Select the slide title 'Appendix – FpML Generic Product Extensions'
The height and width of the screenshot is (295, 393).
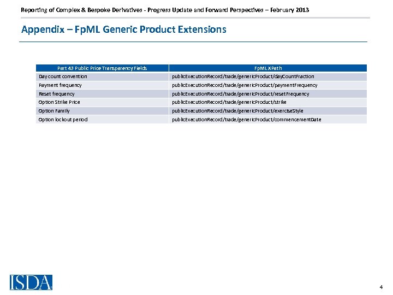point(124,29)
